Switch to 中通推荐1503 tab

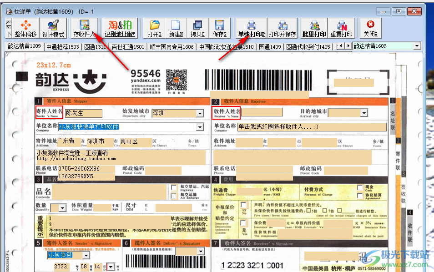pyautogui.click(x=63, y=47)
